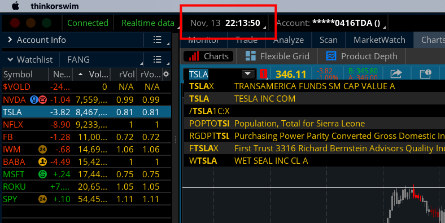This screenshot has height=223, width=445.
Task: Click the Connected status indicator
Action: click(x=88, y=23)
